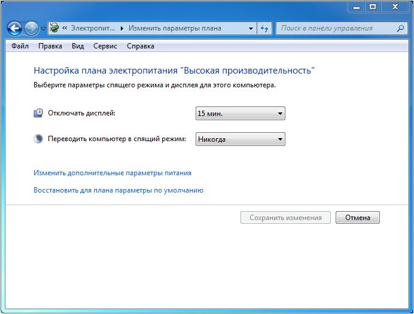414x314 pixels.
Task: Click Восстановить для плана параметры по умолчанию
Action: (118, 190)
